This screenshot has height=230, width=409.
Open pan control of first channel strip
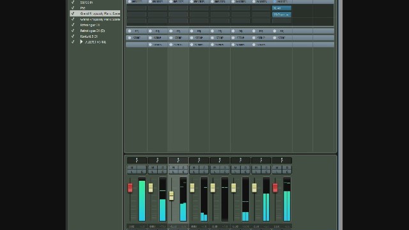click(x=137, y=160)
